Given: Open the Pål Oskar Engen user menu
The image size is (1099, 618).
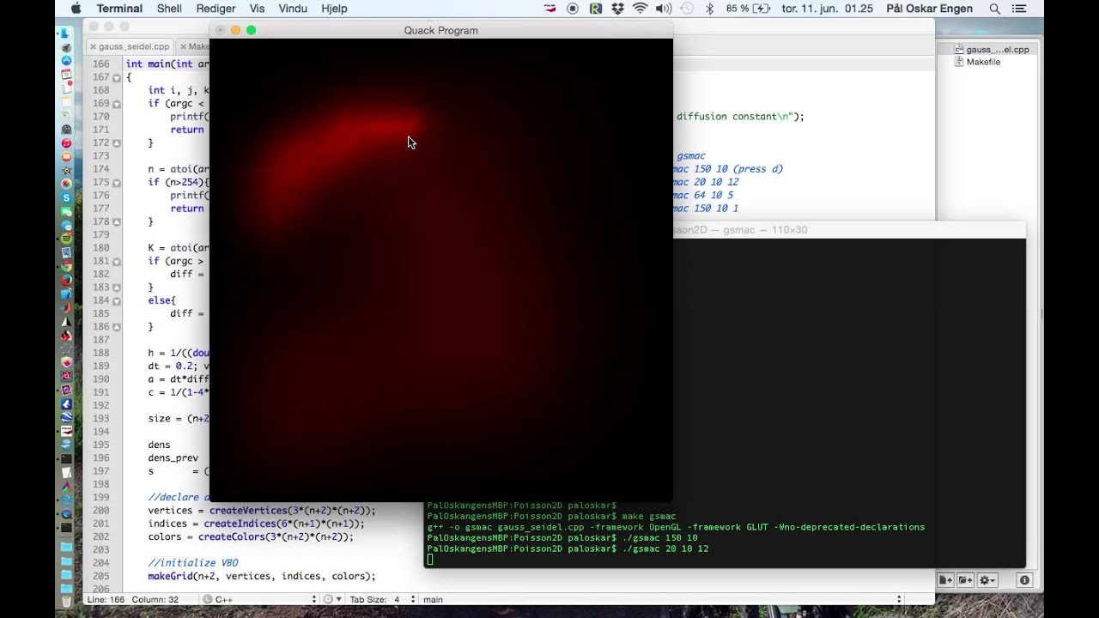Looking at the screenshot, I should [x=929, y=9].
